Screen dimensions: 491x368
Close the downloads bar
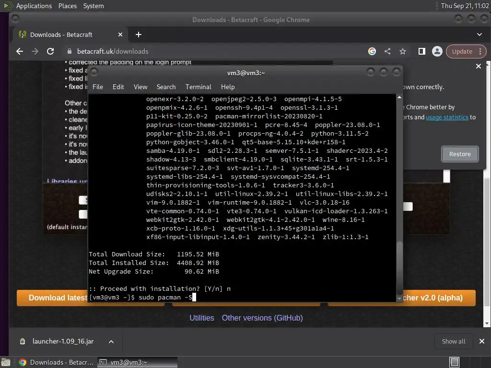[x=481, y=341]
